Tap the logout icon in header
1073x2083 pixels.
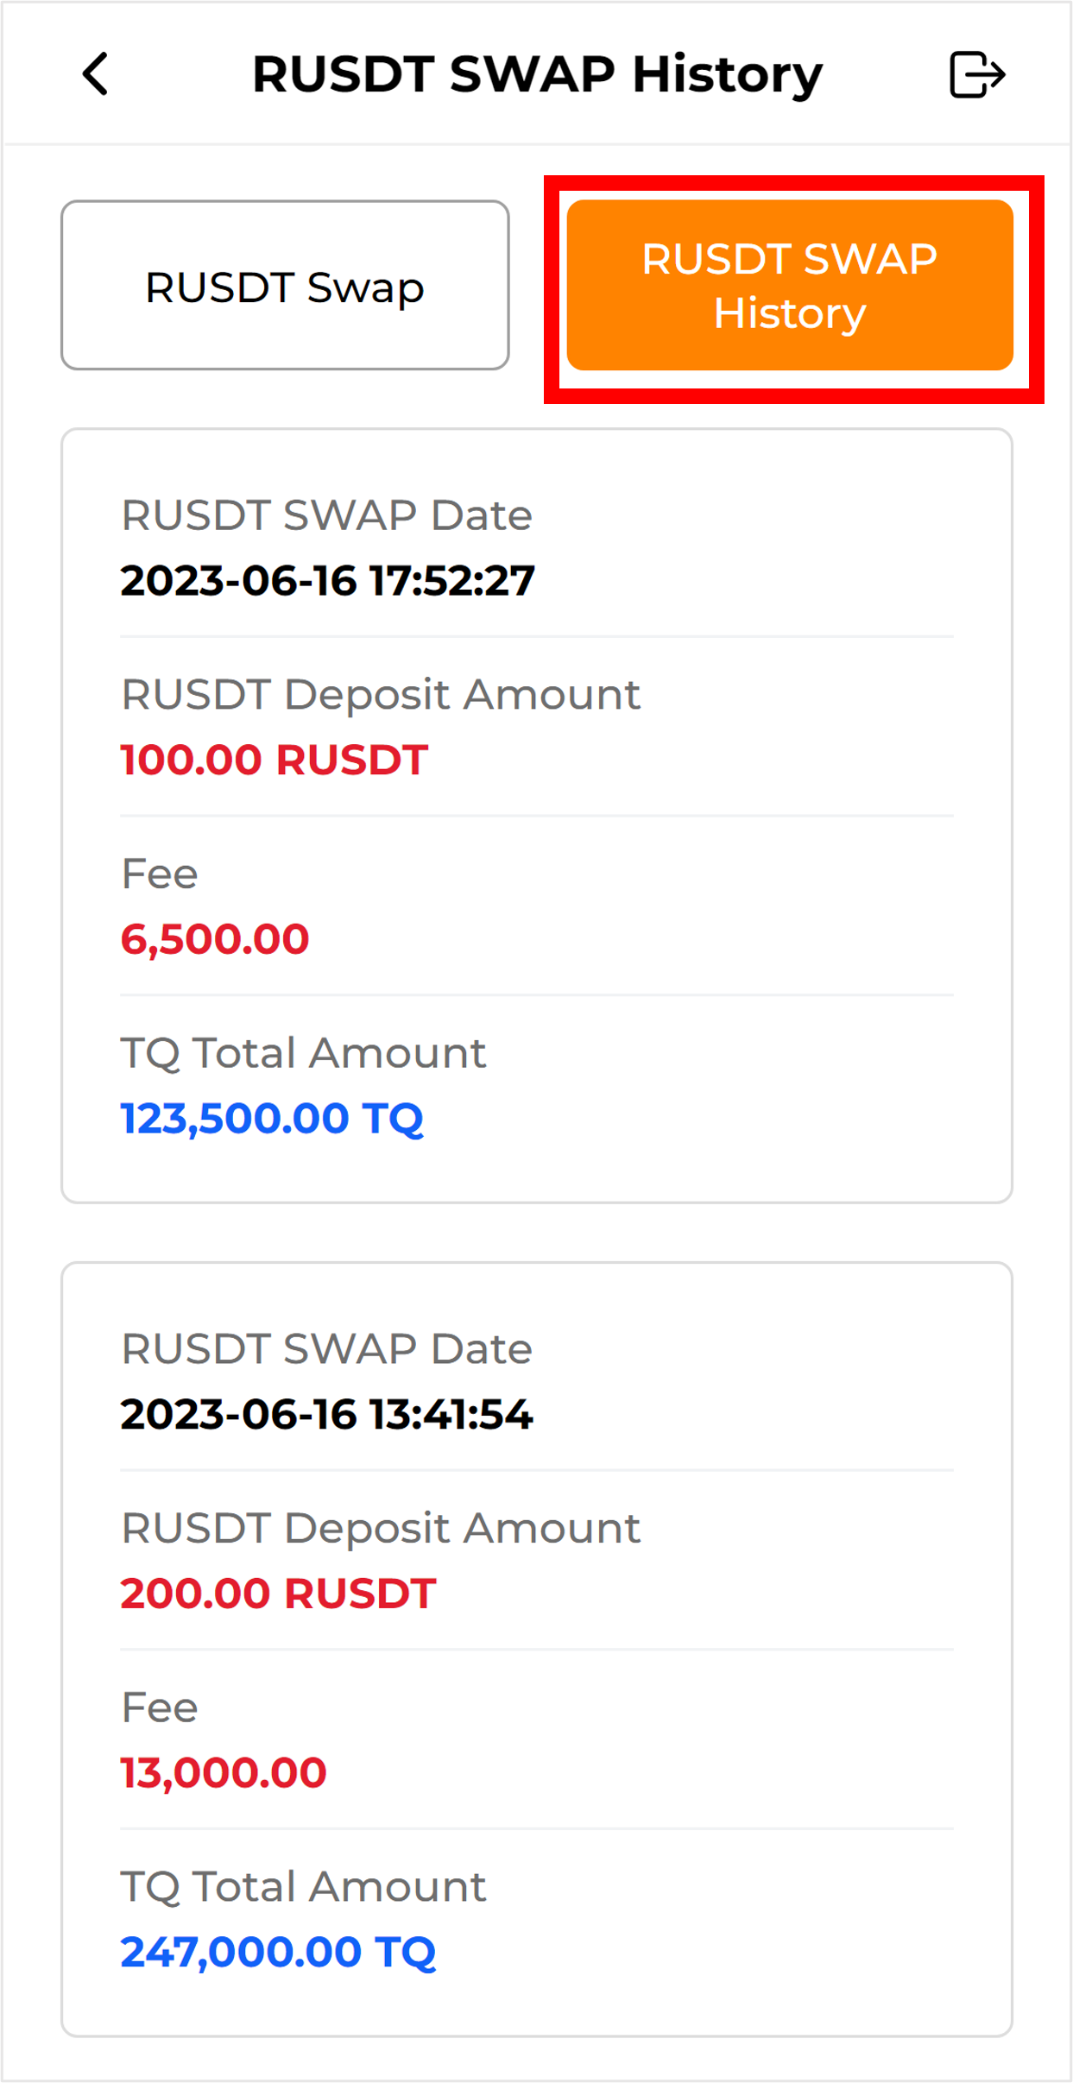coord(976,75)
